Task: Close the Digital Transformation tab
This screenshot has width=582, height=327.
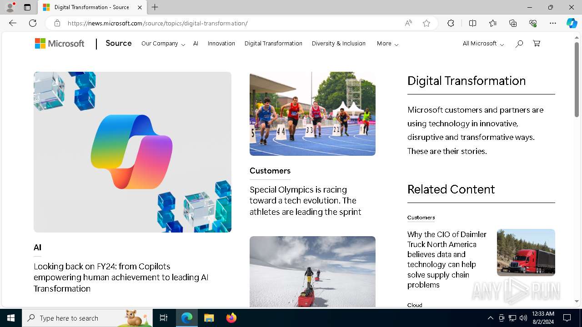Action: tap(140, 7)
